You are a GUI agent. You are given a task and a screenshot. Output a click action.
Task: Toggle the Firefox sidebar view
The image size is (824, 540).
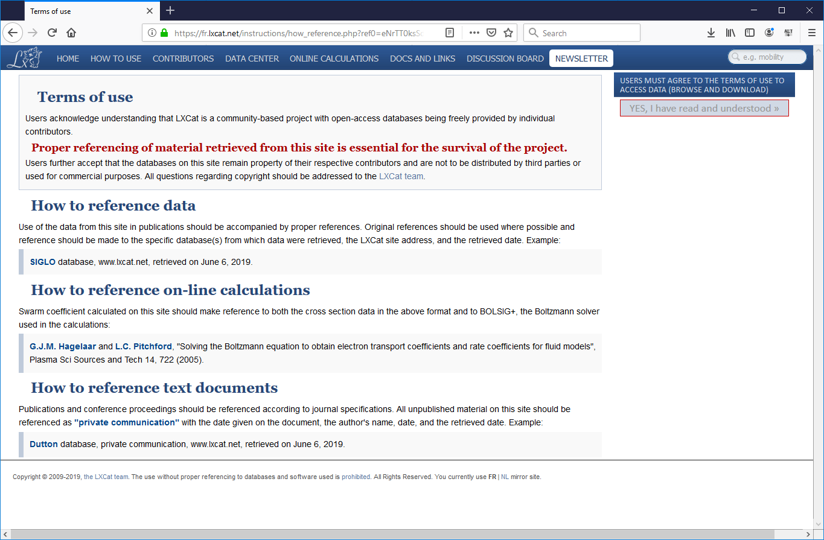coord(750,33)
